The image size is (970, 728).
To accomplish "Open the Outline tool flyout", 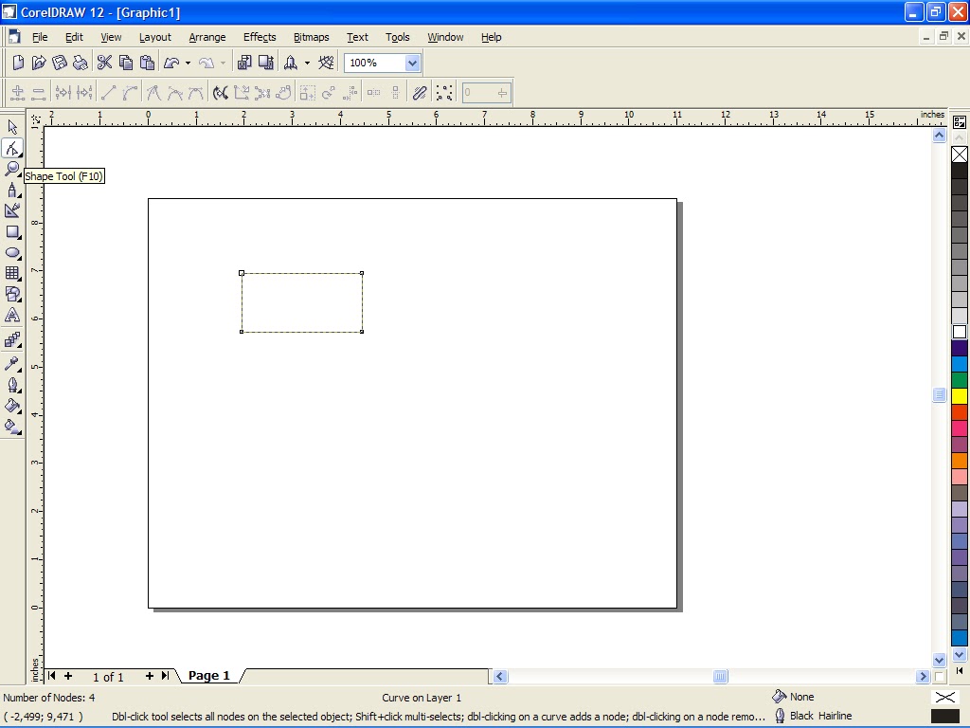I will tap(12, 385).
